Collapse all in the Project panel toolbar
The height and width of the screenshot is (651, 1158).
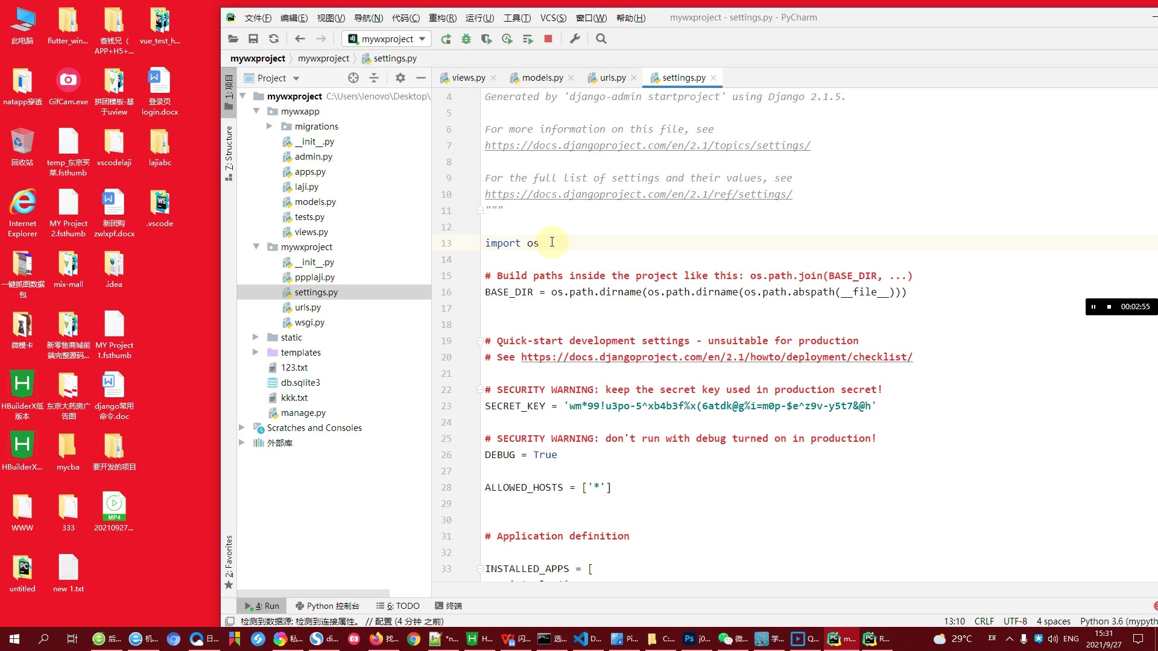pyautogui.click(x=374, y=78)
